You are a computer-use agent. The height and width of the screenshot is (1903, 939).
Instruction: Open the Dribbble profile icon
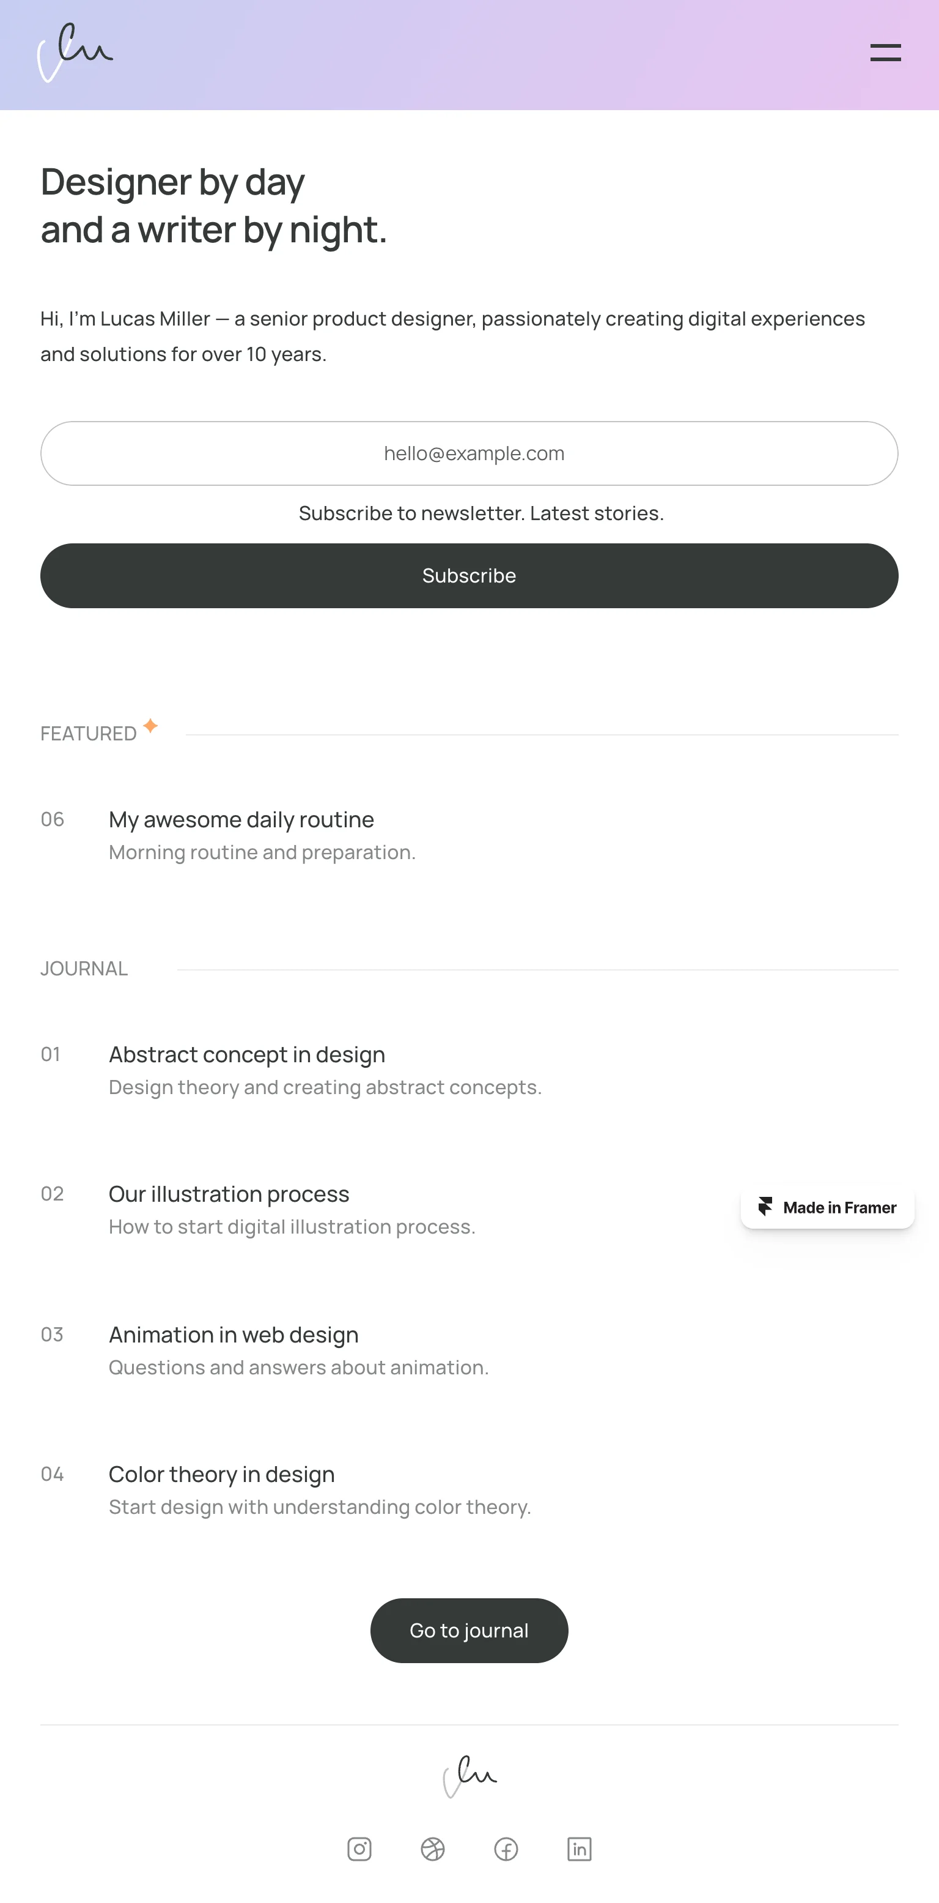tap(433, 1849)
